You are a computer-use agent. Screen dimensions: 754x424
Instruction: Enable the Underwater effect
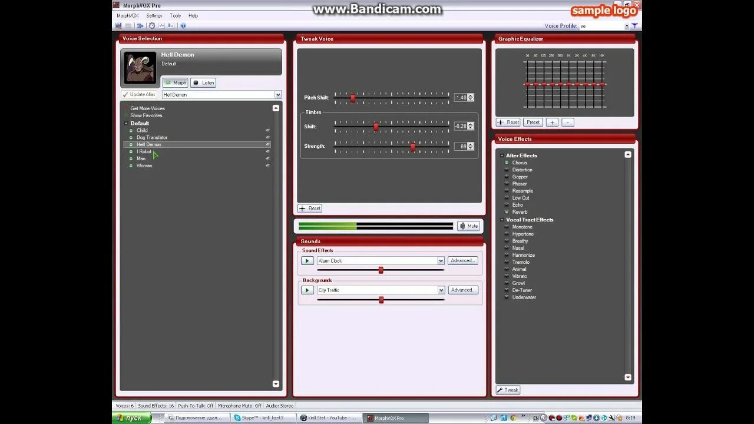coord(524,297)
